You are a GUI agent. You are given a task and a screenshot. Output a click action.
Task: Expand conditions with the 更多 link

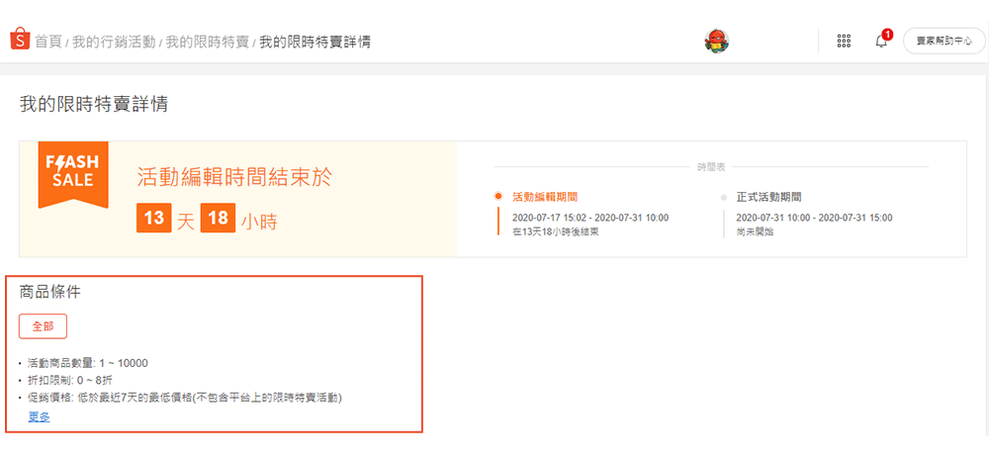(40, 417)
